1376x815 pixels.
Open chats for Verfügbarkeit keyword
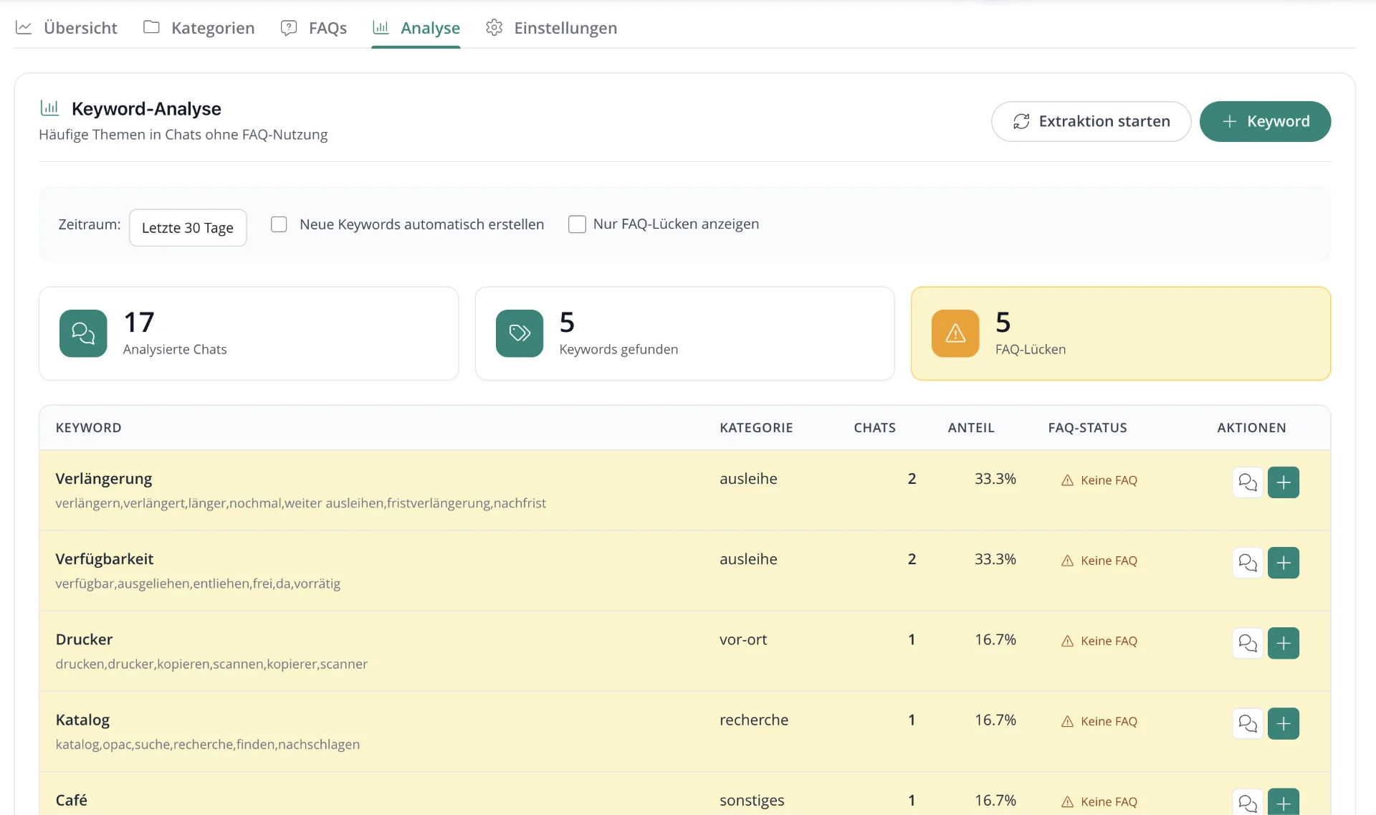1248,563
